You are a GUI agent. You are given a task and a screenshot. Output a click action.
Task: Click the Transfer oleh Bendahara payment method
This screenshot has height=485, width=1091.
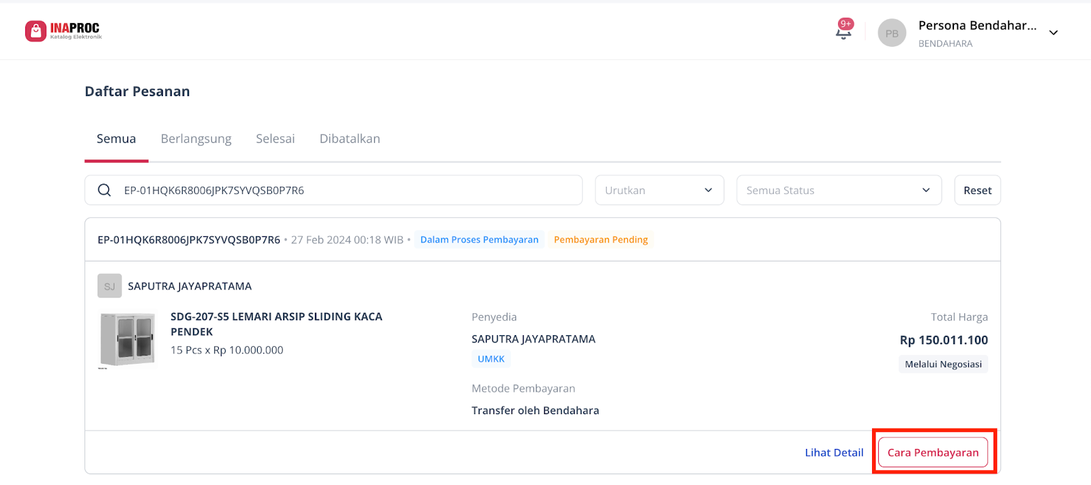(535, 411)
